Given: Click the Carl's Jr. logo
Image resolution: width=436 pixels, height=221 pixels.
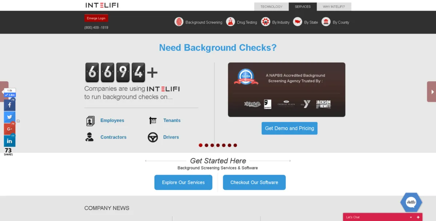Looking at the screenshot, I should [253, 105].
